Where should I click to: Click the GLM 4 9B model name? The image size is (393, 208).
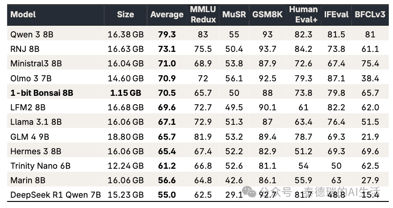[29, 136]
